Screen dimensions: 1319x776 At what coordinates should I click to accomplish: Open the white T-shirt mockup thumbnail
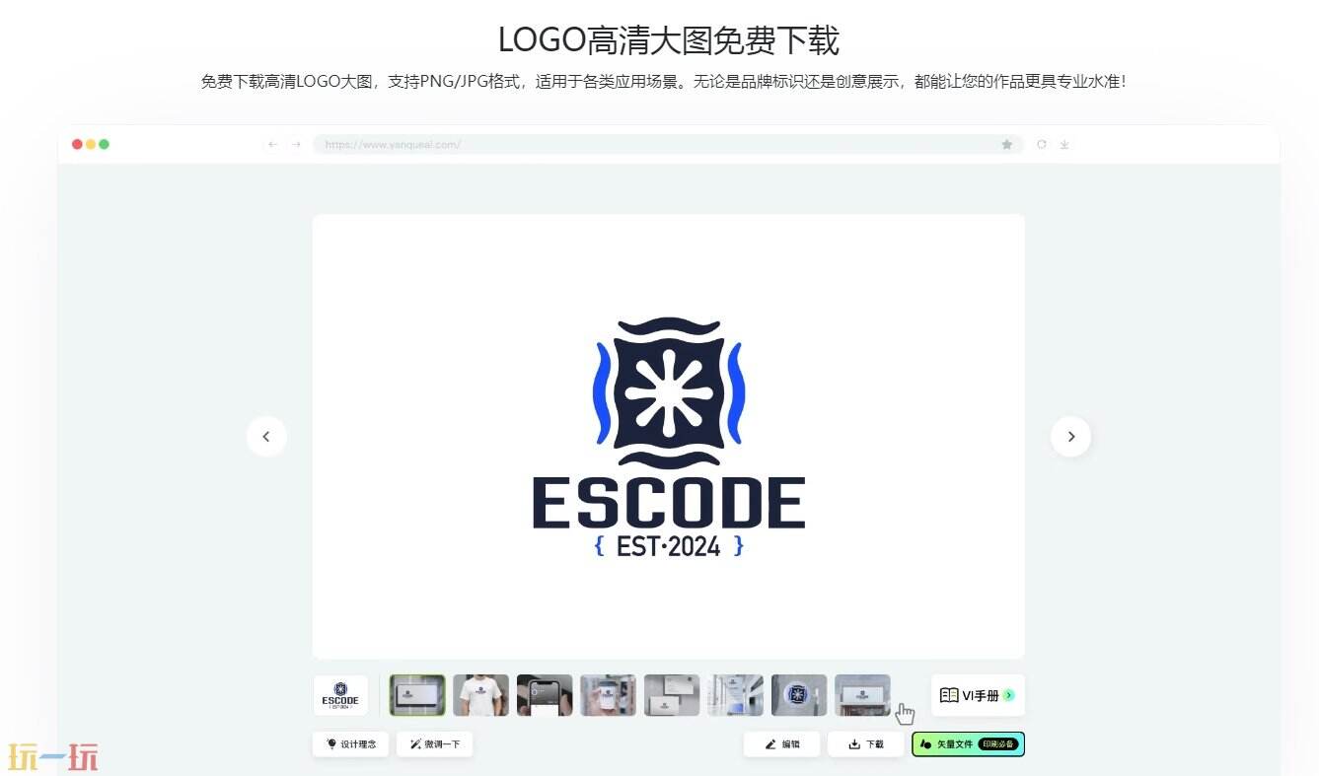click(x=480, y=695)
